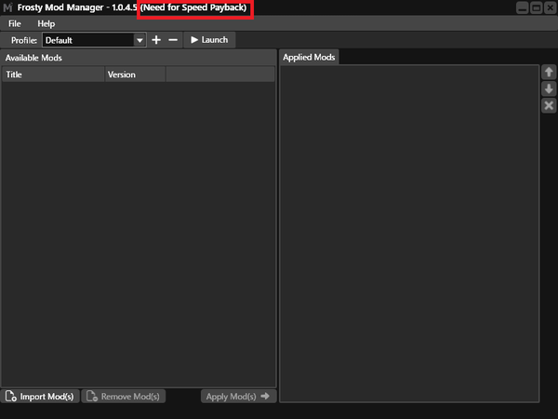Open the Help menu
Viewport: 558px width, 419px height.
coord(46,24)
